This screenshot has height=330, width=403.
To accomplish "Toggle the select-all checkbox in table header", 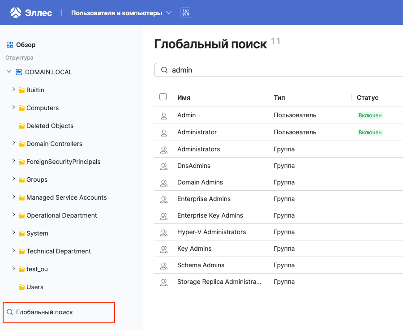I will coord(163,97).
